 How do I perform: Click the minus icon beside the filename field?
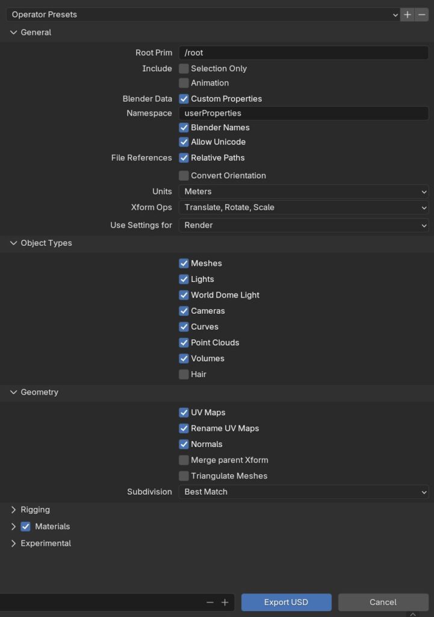tap(209, 602)
